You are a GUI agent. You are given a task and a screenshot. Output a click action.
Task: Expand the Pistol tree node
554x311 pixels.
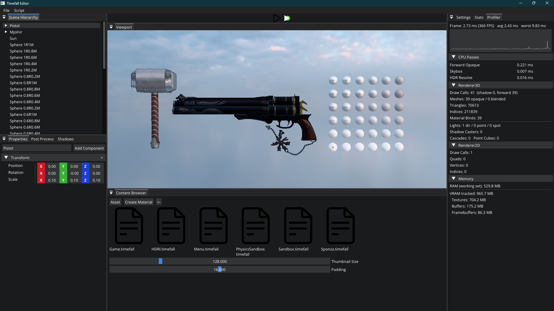click(x=6, y=26)
